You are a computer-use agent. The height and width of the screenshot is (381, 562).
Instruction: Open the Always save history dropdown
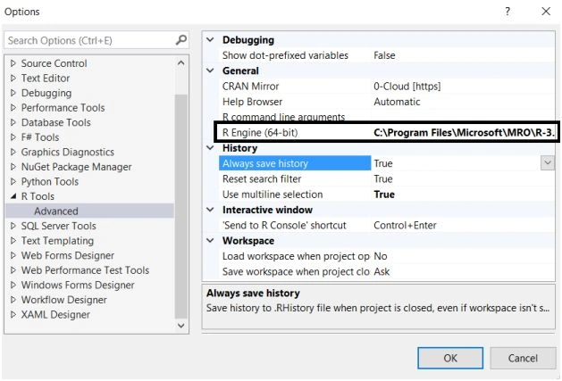point(548,163)
